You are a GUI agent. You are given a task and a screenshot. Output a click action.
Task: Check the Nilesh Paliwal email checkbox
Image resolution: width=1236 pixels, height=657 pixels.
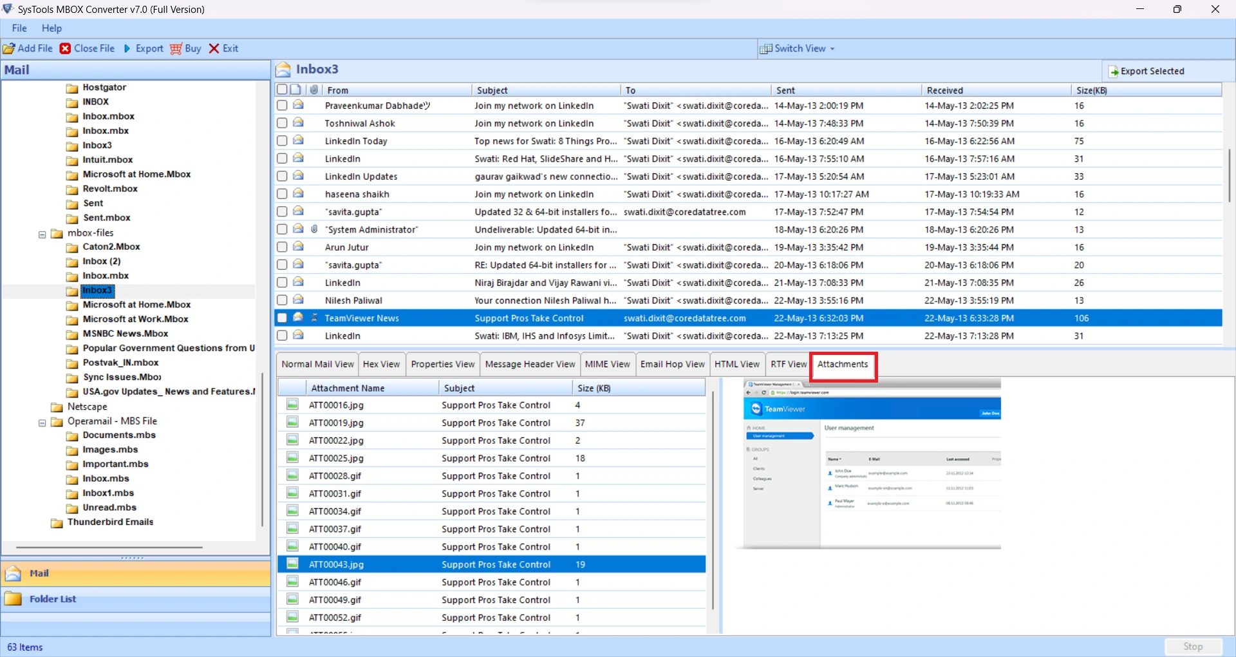[x=282, y=300]
